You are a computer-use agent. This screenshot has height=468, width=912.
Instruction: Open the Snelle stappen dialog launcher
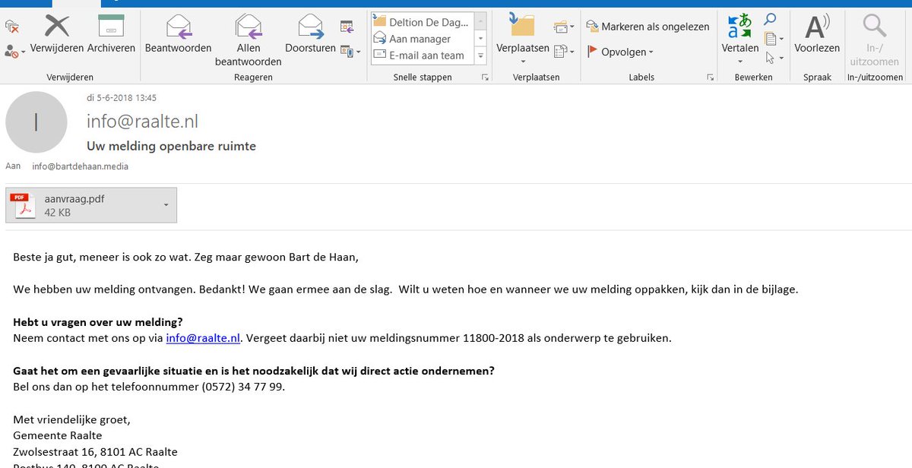tap(484, 77)
